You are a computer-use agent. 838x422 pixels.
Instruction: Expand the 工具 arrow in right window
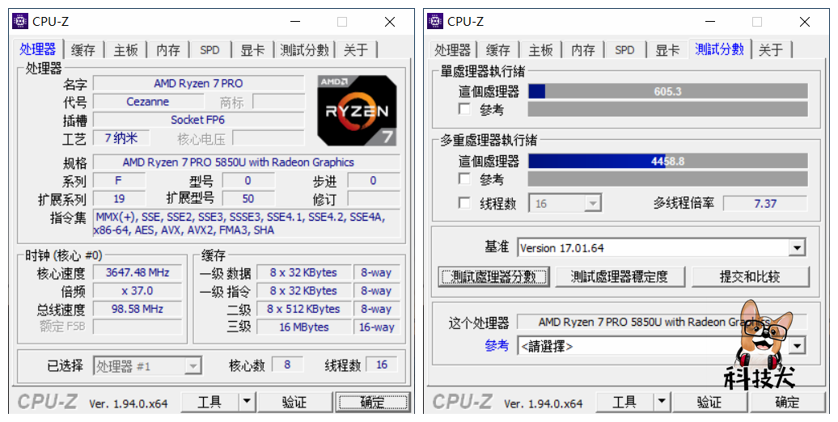click(661, 401)
